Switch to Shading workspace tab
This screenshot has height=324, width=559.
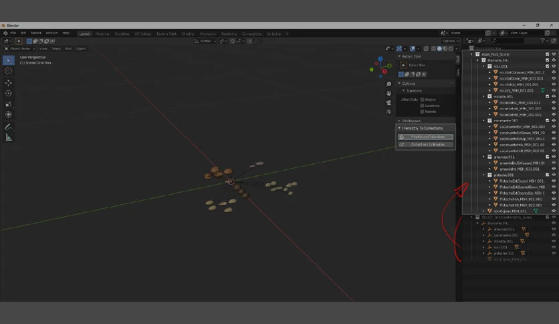(x=188, y=34)
